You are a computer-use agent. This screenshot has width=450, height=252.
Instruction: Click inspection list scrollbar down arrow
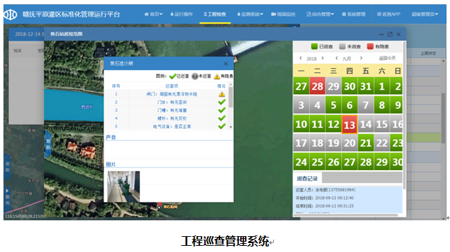(231, 127)
